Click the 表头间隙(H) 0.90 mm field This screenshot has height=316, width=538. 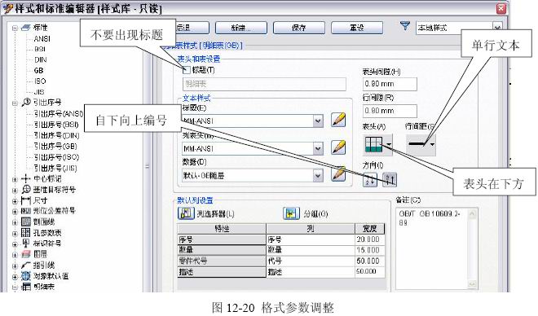pyautogui.click(x=390, y=84)
